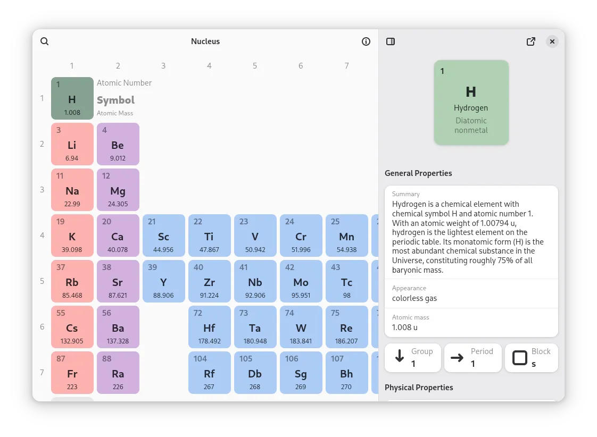This screenshot has height=437, width=597.
Task: Select the Magnesium (Mg) tile
Action: click(x=118, y=189)
